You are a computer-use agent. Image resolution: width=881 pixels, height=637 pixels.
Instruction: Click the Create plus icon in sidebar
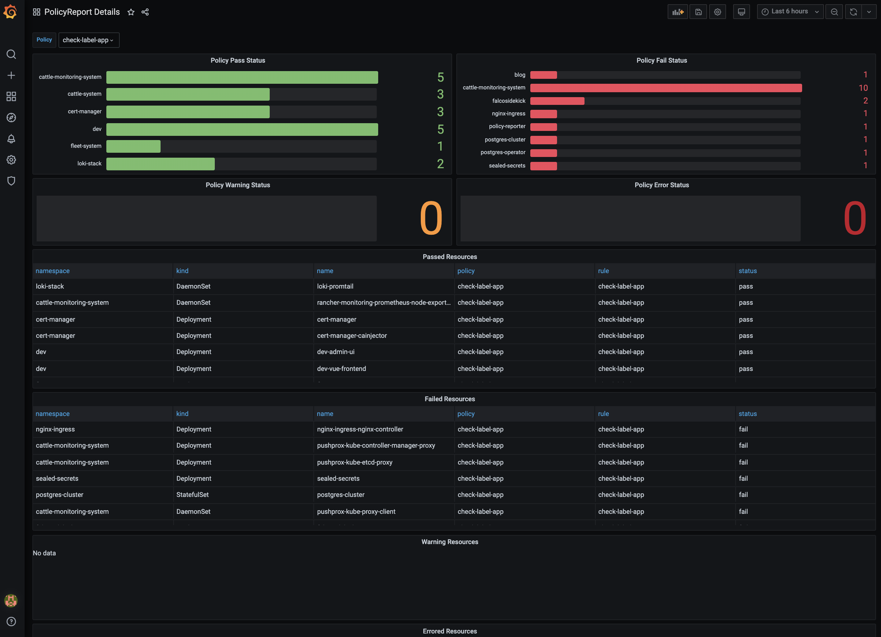11,75
